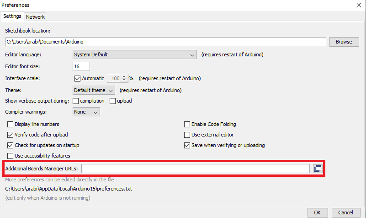Enable Display line numbers
Image resolution: width=366 pixels, height=218 pixels.
[10, 124]
